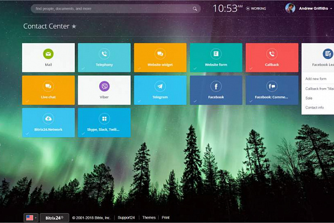The width and height of the screenshot is (334, 223).
Task: Click the working status circle icon
Action: 247,8
